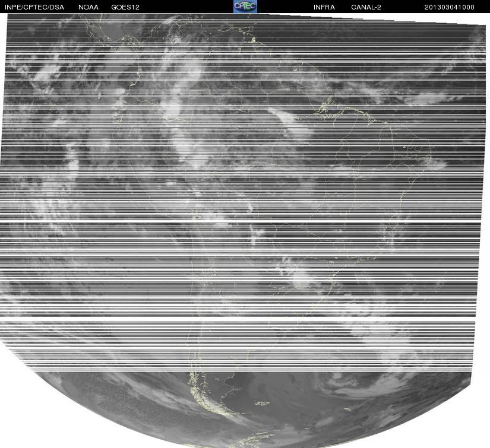Click the CANAL-2 channel label
The height and width of the screenshot is (448, 490).
(366, 7)
